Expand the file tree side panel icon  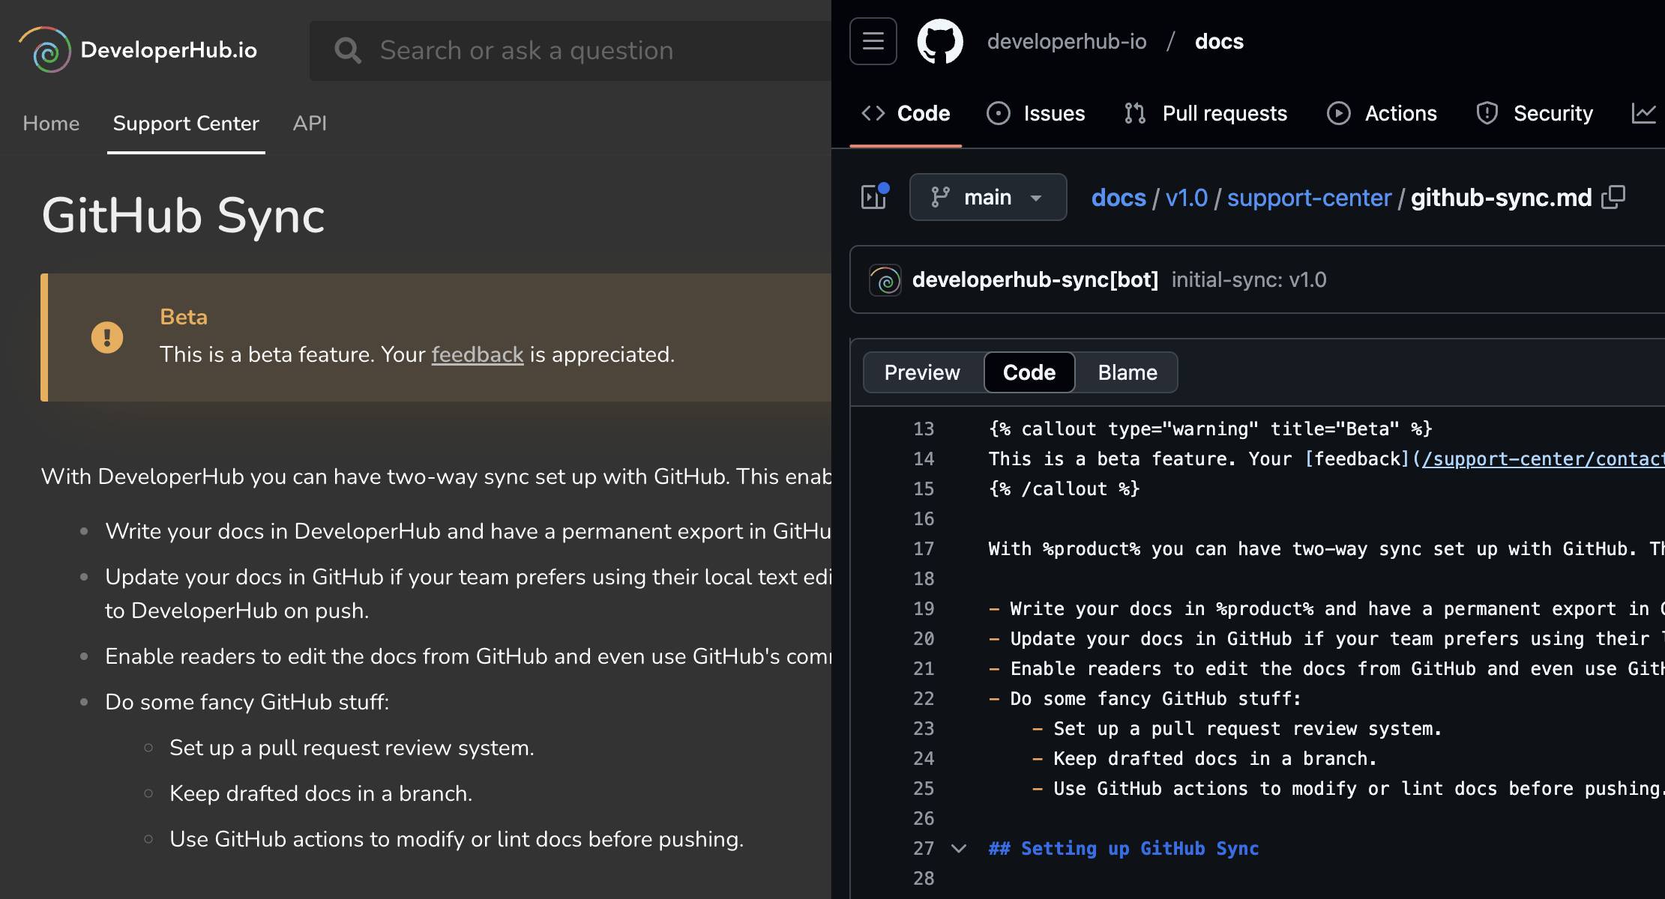click(874, 197)
